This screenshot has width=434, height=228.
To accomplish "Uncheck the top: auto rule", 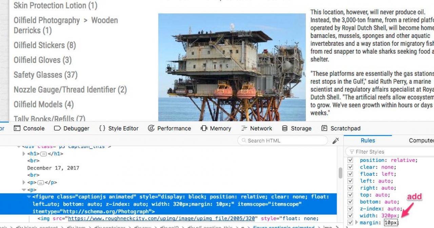I will pos(350,195).
